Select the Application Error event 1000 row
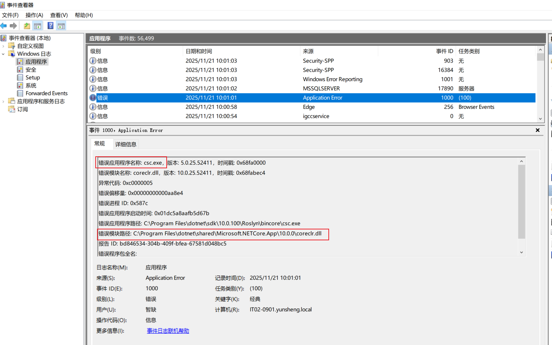Viewport: 552px width, 345px height. click(312, 98)
